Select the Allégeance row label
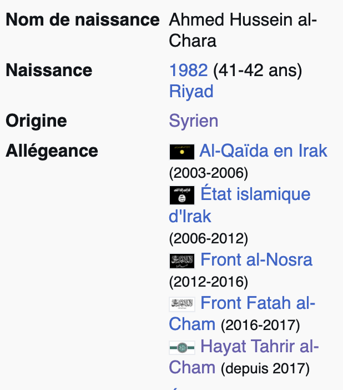 click(52, 151)
